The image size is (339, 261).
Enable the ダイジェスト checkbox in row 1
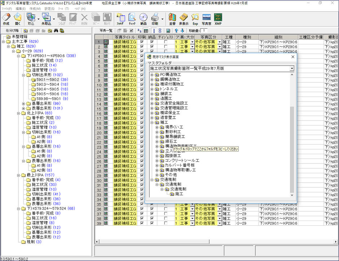coord(166,42)
